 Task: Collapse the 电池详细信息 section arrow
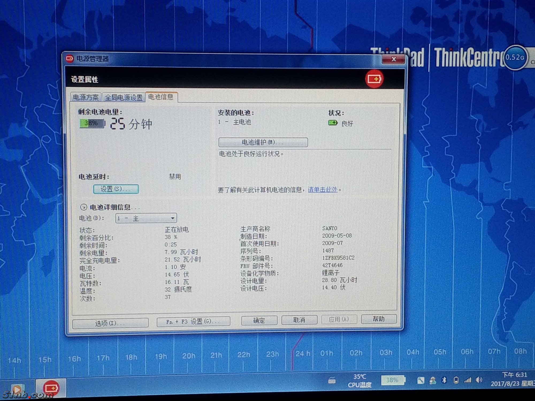point(83,207)
